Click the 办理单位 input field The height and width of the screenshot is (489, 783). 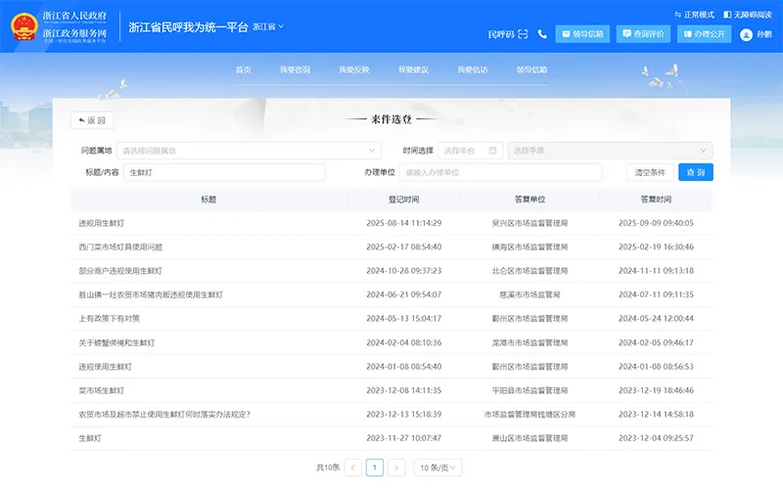pyautogui.click(x=499, y=172)
